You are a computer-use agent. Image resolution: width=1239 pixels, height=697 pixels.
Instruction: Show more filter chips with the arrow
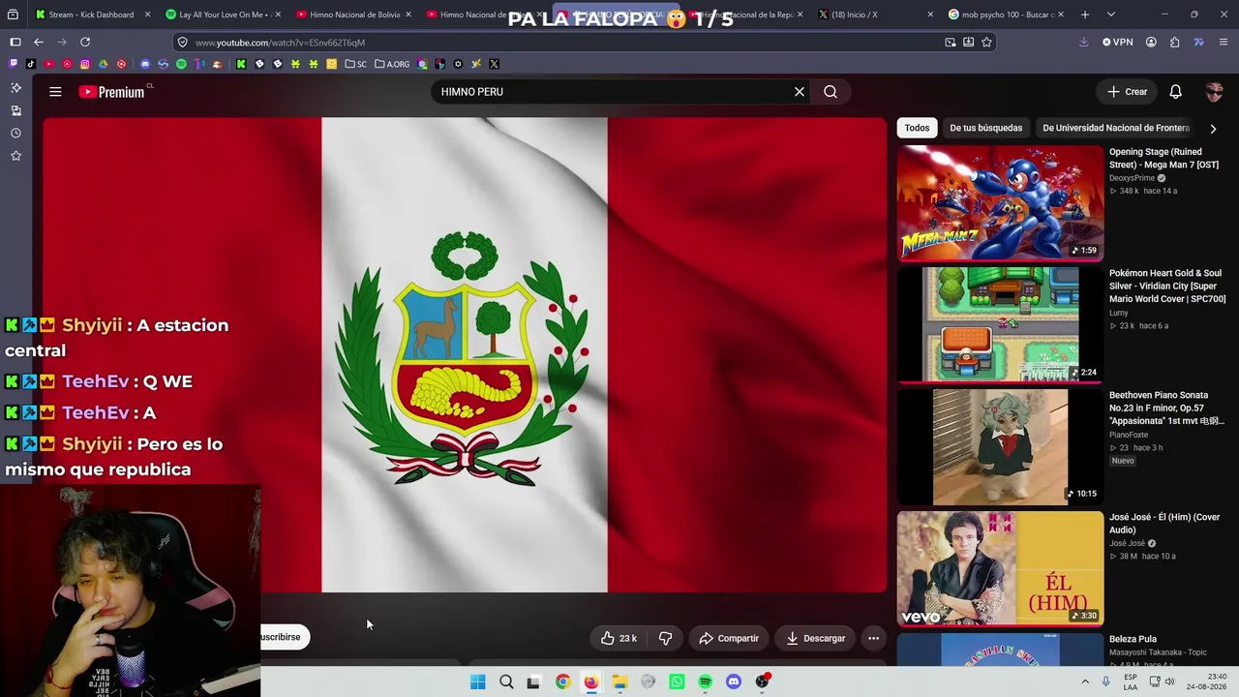1213,129
